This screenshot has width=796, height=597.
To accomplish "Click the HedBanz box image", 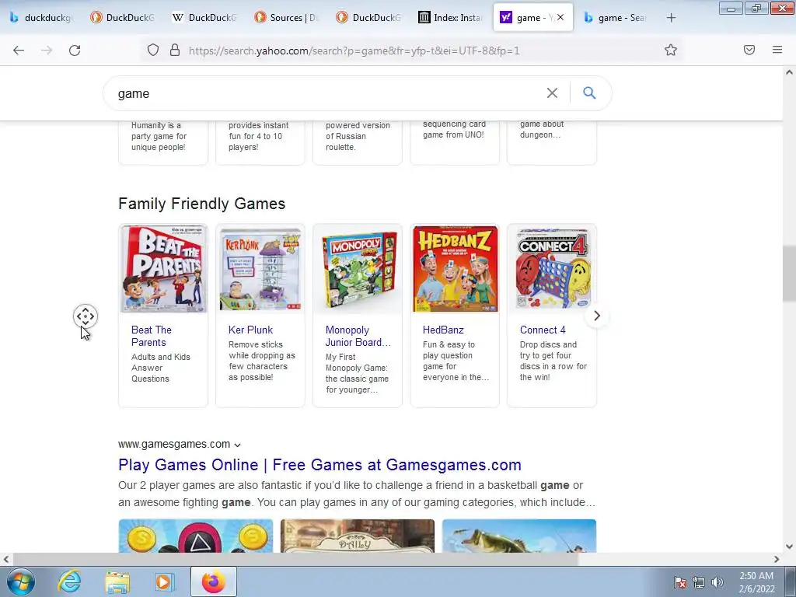I will pyautogui.click(x=456, y=268).
